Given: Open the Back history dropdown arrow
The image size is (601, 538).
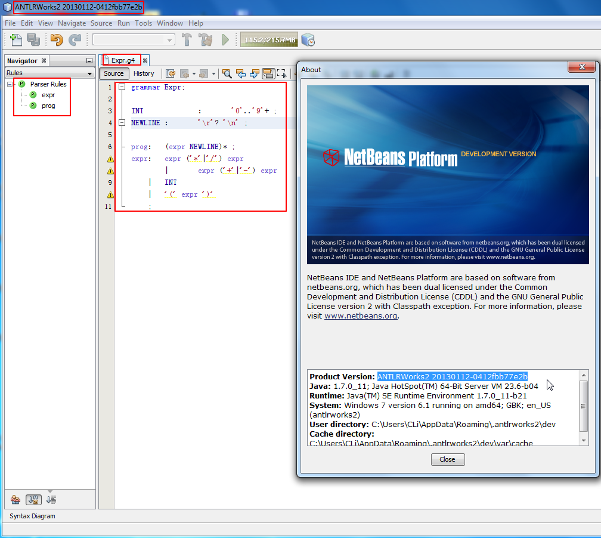Looking at the screenshot, I should coord(194,73).
